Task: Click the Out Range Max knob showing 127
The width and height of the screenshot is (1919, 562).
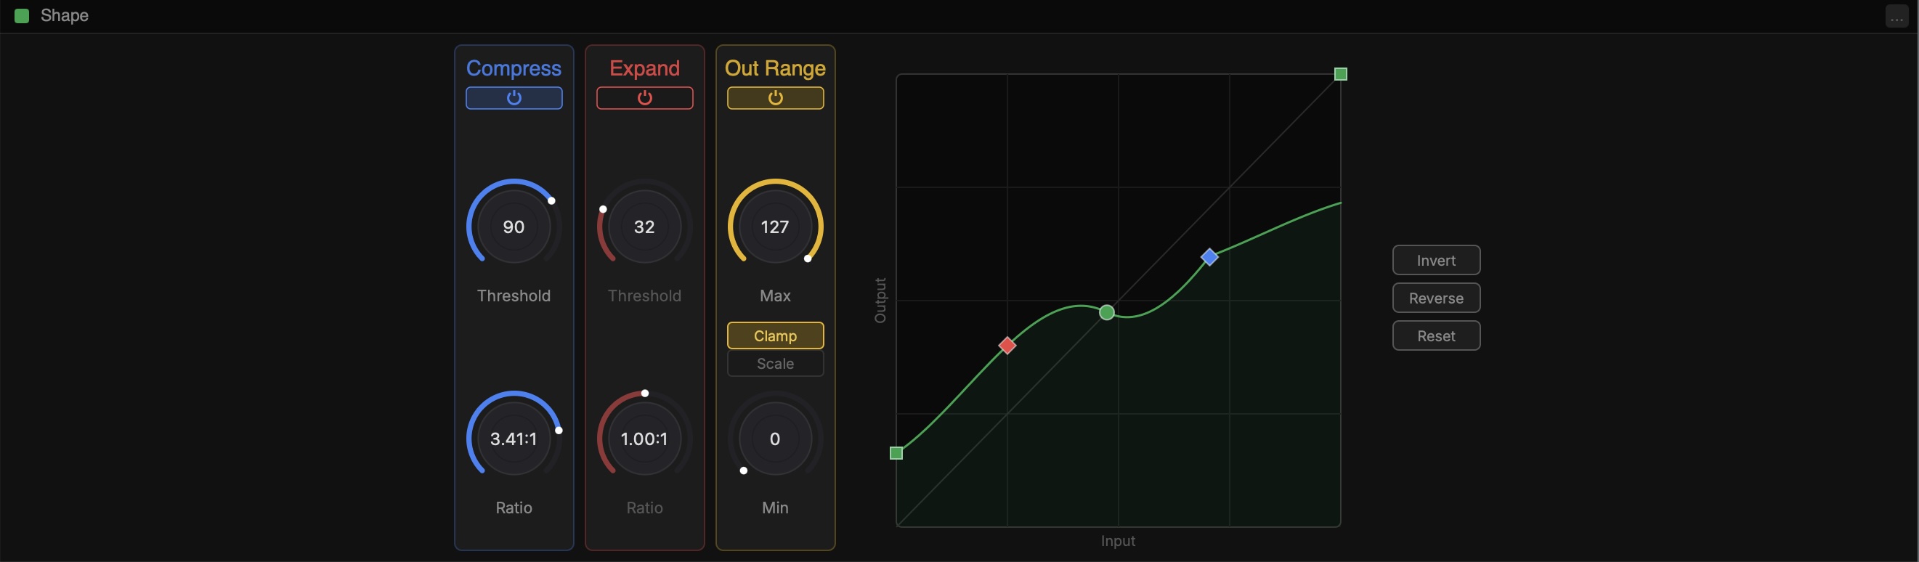Action: (776, 227)
